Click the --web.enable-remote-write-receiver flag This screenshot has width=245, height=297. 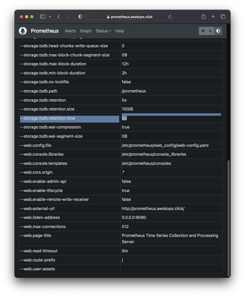coord(54,200)
